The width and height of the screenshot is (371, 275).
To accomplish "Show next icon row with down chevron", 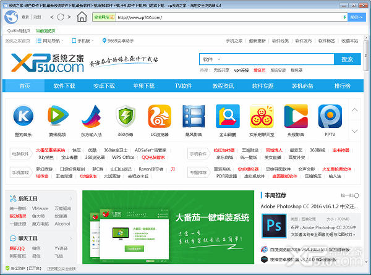I will (354, 131).
